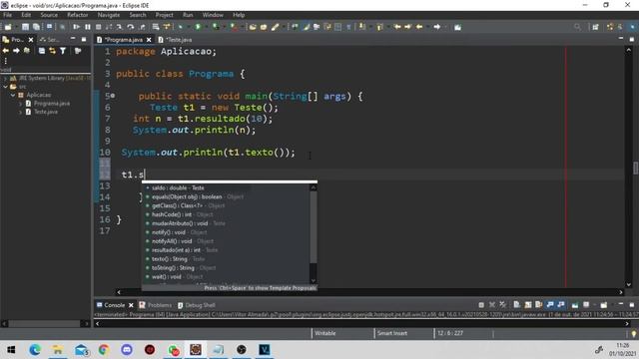
Task: Click the white Forward arrow in main toolbar
Action: click(x=437, y=27)
